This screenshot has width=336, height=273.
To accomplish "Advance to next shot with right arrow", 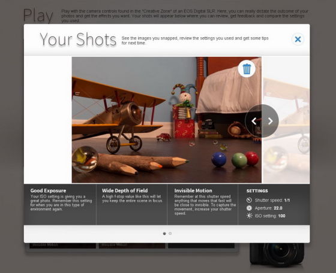I will click(x=270, y=121).
